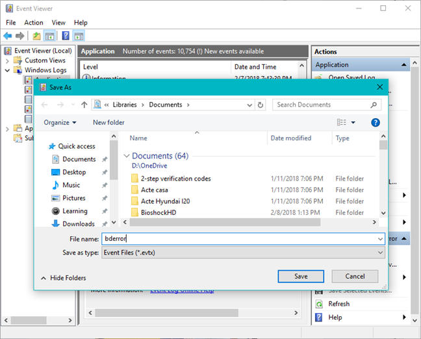Open the Organize dropdown menu
421x339 pixels.
pyautogui.click(x=60, y=122)
